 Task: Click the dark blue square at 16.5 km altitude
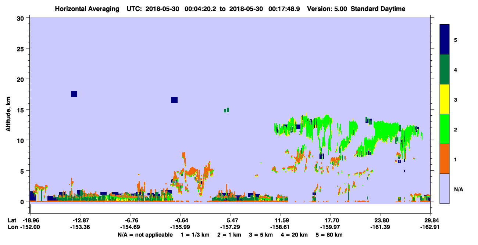[x=174, y=100]
